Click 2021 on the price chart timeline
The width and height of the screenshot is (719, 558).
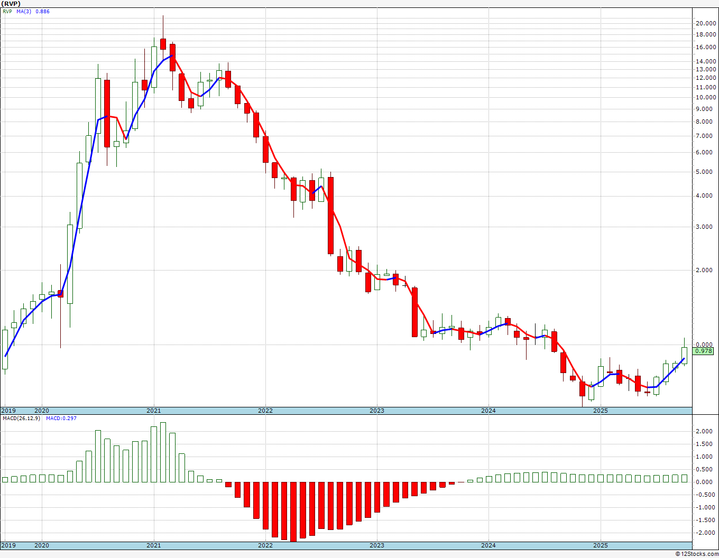pos(154,411)
